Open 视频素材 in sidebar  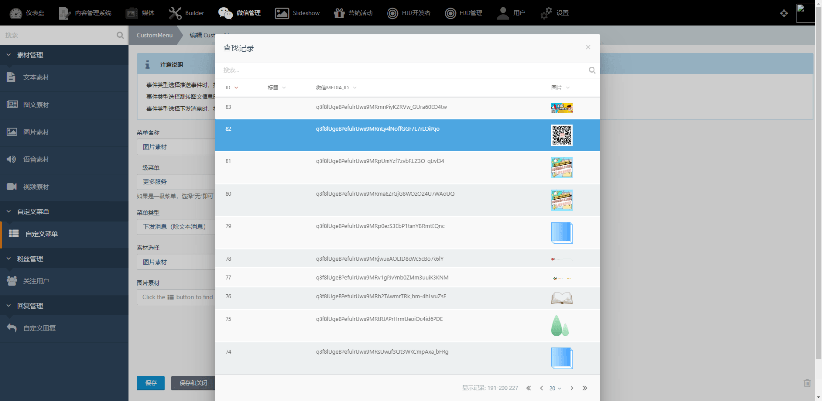click(x=64, y=187)
